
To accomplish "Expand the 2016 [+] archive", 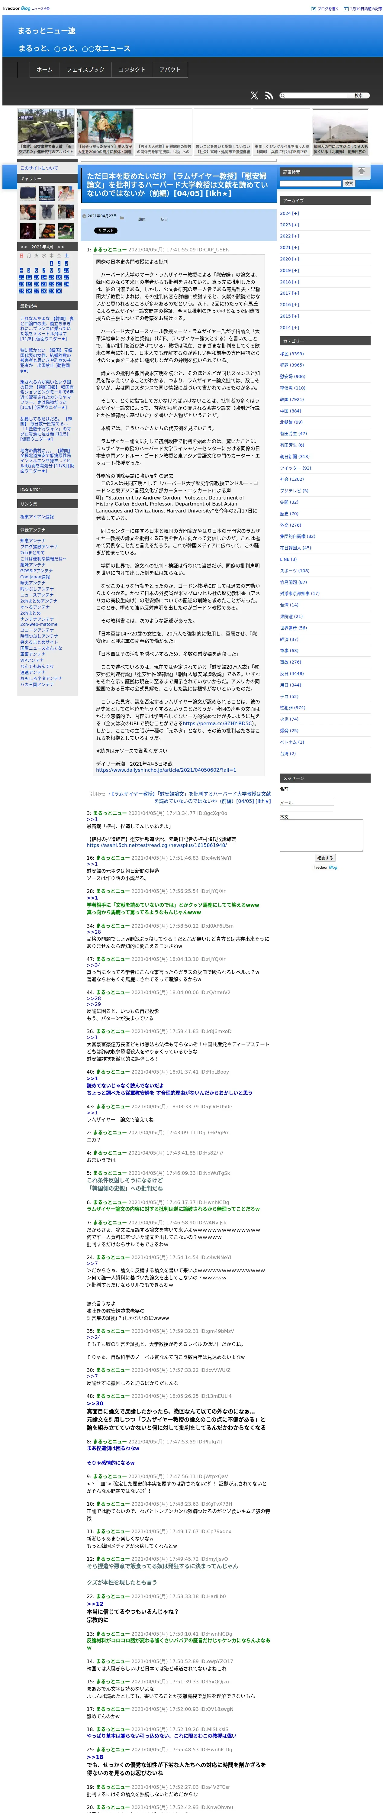I will 289,305.
